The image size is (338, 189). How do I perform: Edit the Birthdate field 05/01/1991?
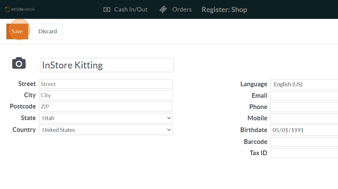(304, 130)
